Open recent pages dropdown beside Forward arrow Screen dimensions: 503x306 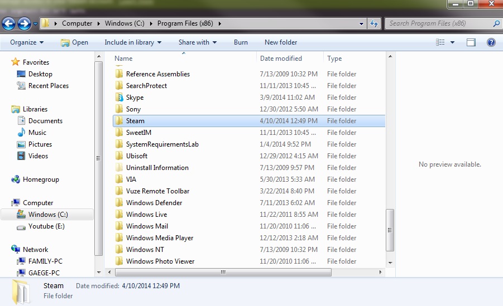click(x=35, y=24)
